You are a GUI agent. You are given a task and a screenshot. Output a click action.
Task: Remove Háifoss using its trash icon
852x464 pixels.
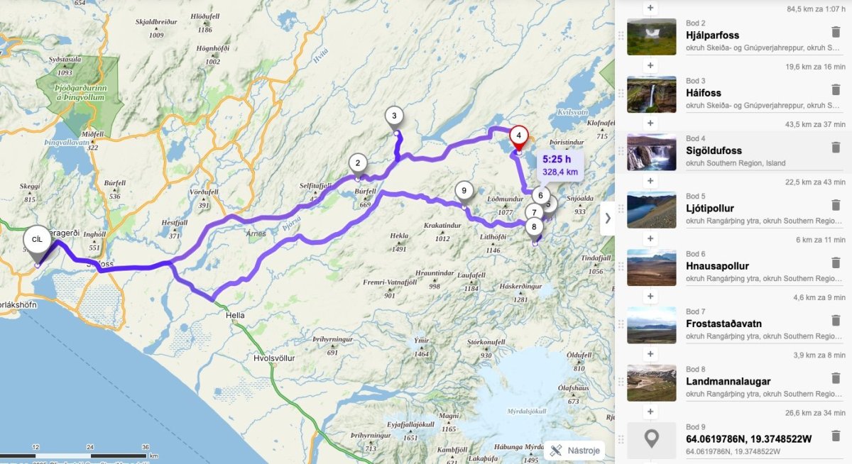(835, 89)
